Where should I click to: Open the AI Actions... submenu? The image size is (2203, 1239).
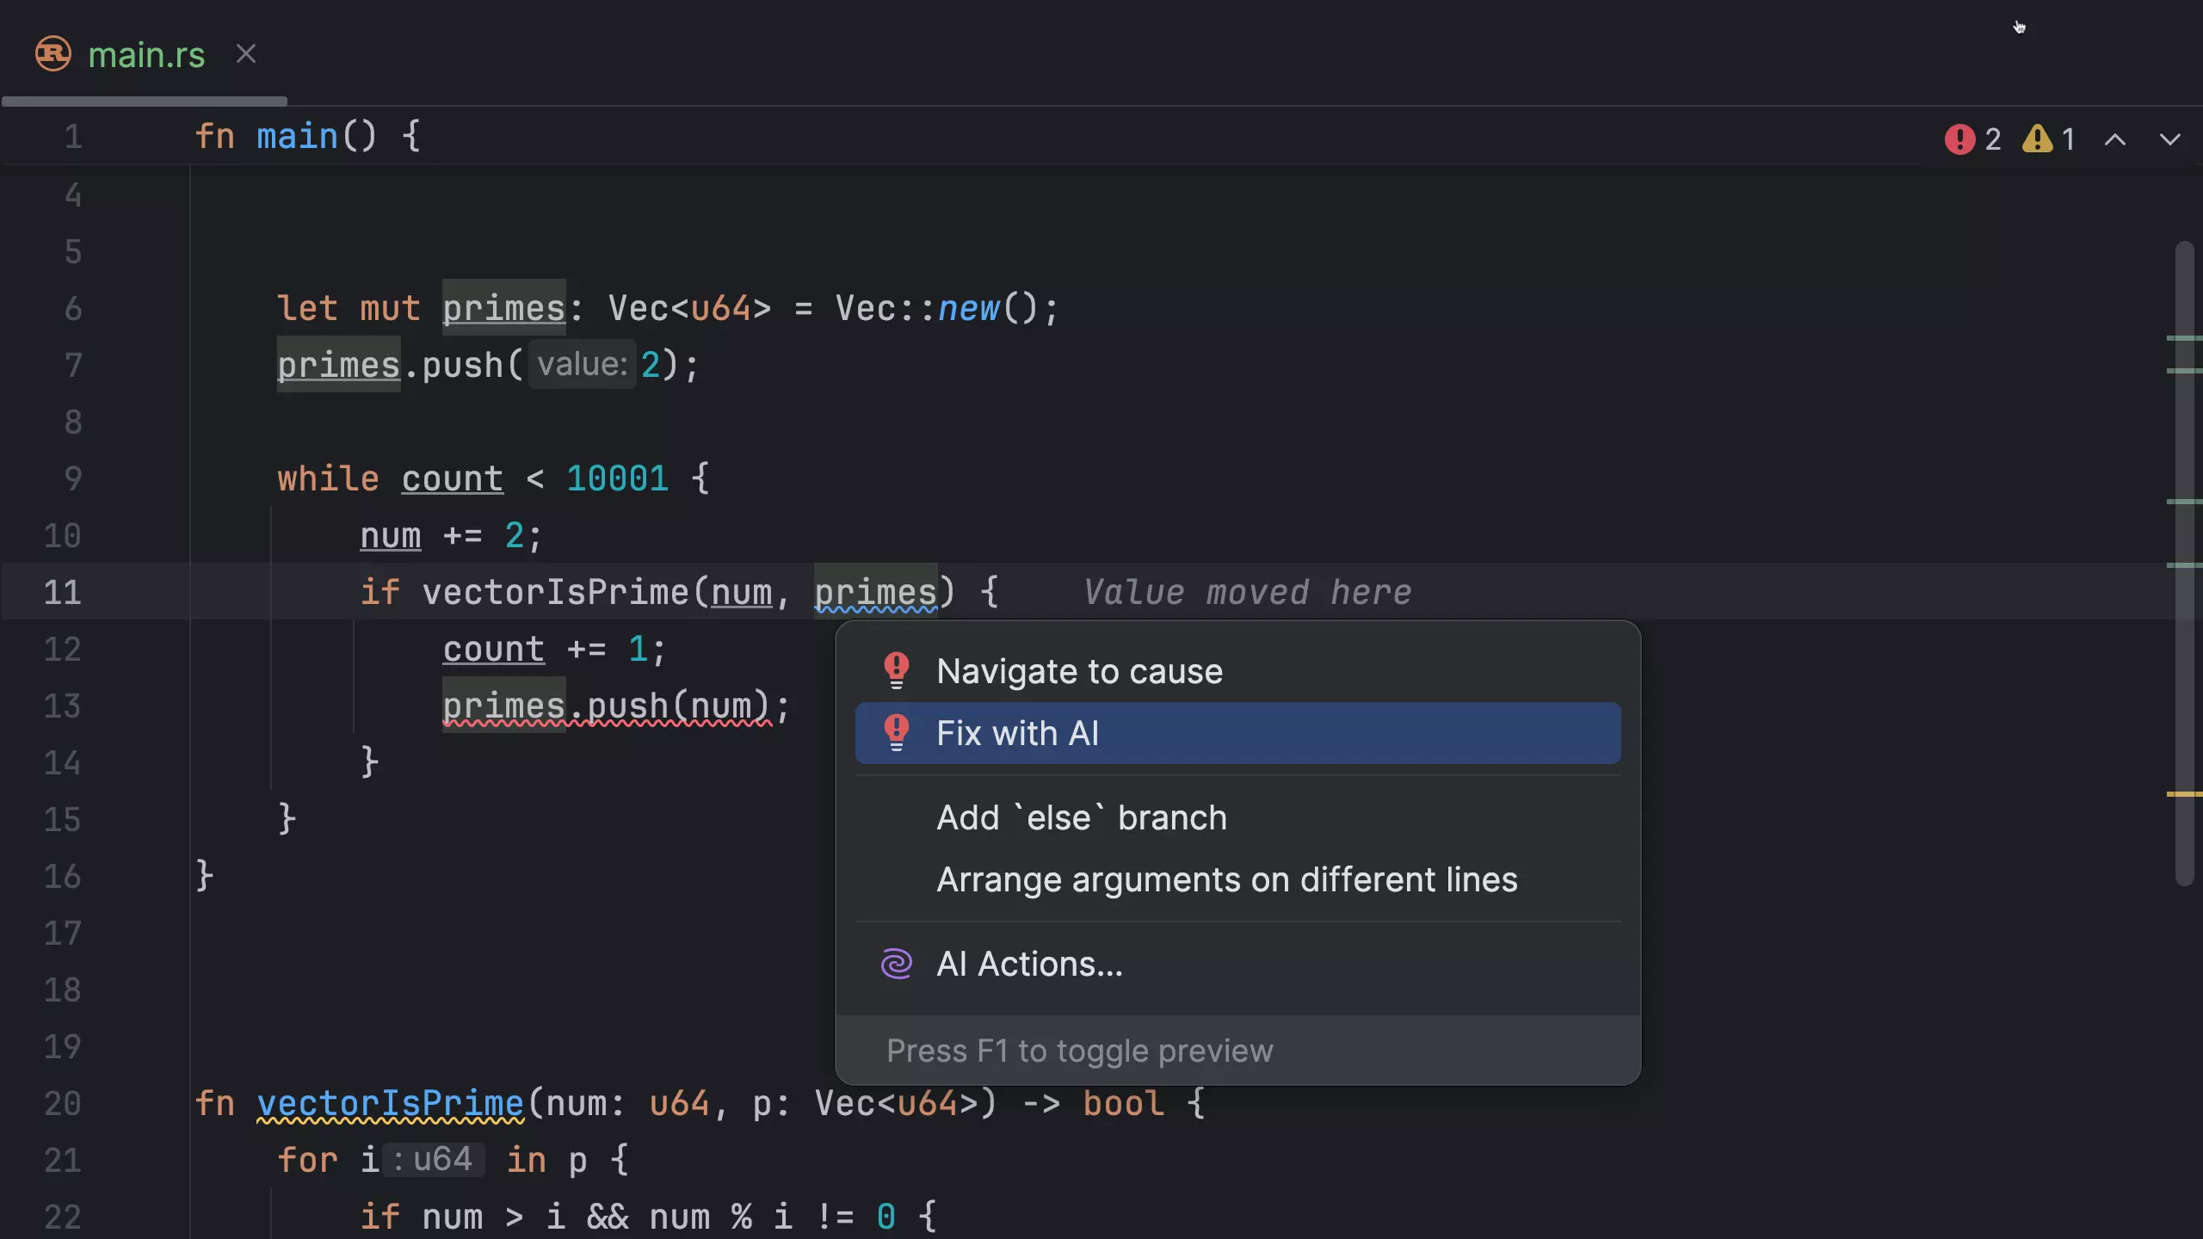[1029, 964]
